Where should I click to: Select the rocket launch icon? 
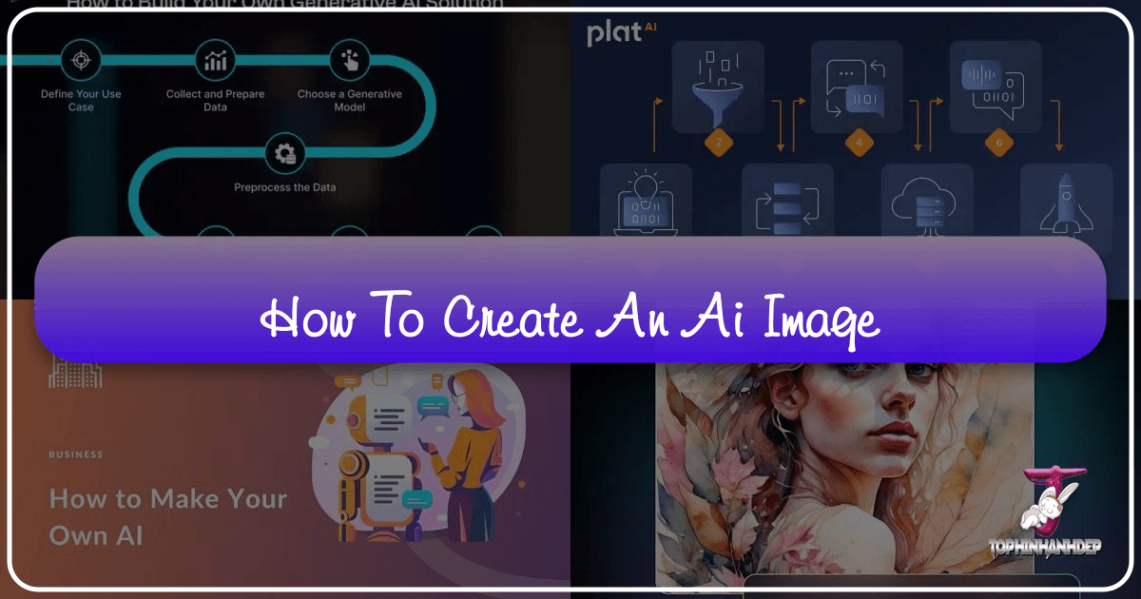click(x=1065, y=204)
